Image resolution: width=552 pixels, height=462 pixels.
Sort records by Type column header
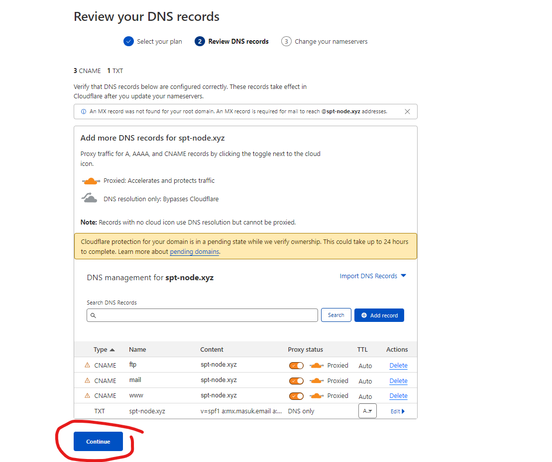click(104, 349)
